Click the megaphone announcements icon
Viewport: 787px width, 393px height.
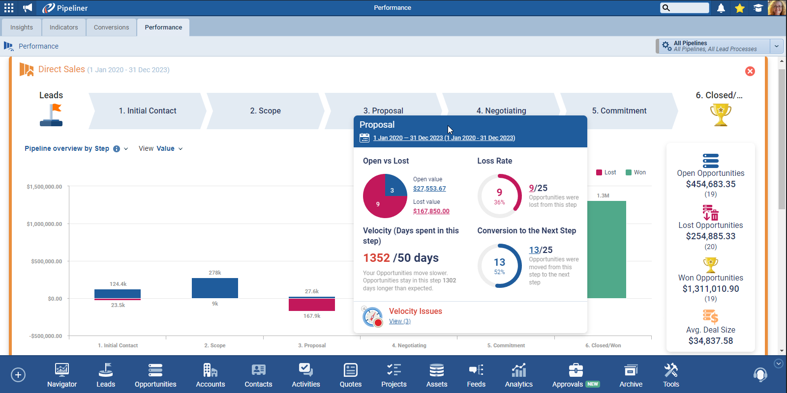28,8
